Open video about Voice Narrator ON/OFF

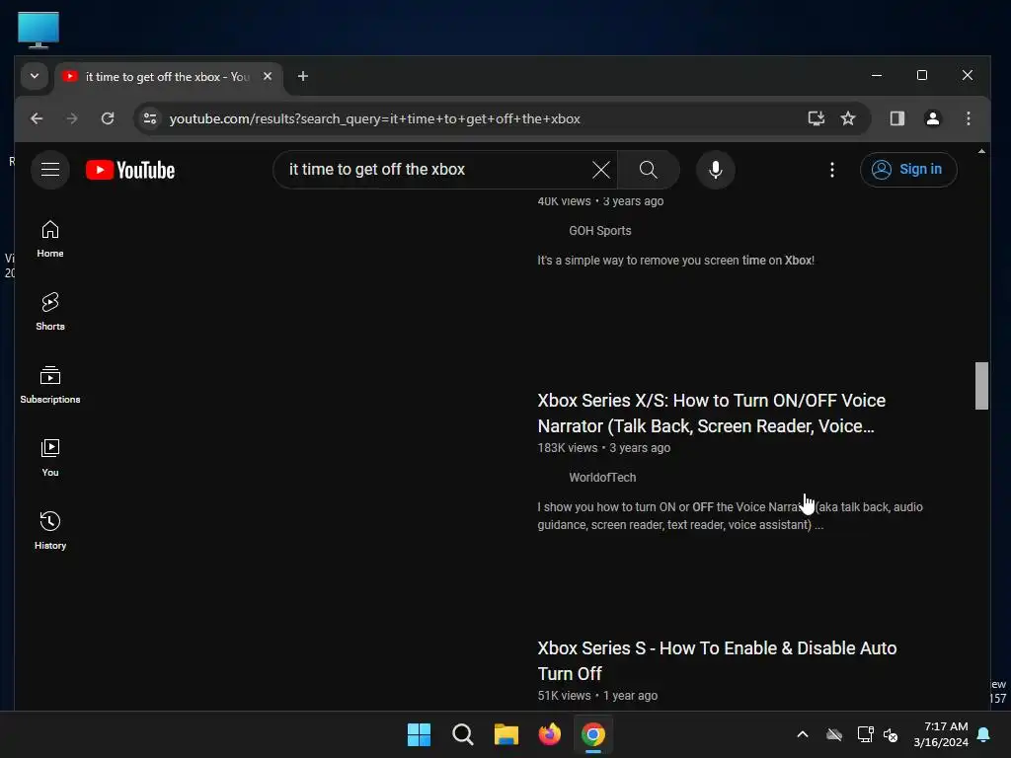[x=711, y=414]
